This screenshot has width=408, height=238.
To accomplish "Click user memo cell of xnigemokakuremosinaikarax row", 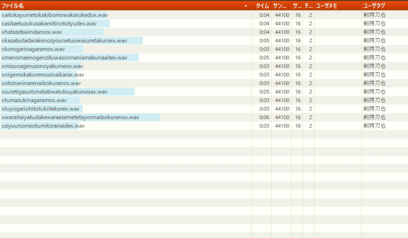I will pos(338,75).
